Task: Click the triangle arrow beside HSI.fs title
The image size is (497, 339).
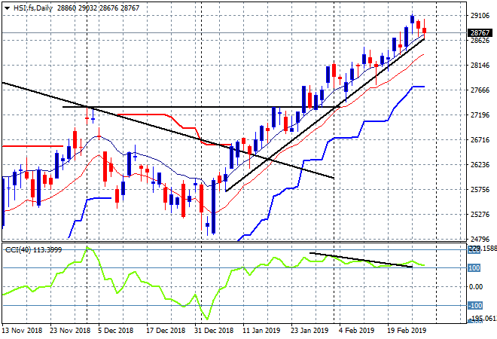Action: click(7, 8)
